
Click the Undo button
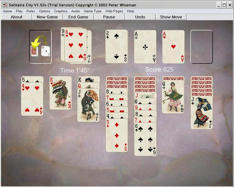tap(140, 17)
